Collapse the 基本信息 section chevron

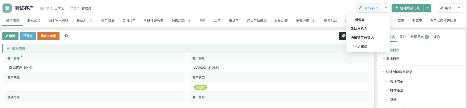(x=8, y=48)
